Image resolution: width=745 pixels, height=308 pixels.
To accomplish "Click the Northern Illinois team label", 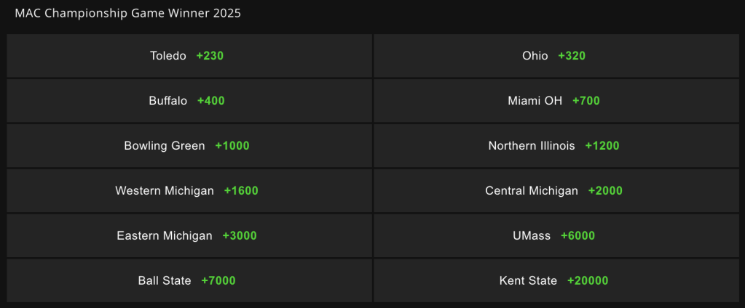I will point(532,146).
